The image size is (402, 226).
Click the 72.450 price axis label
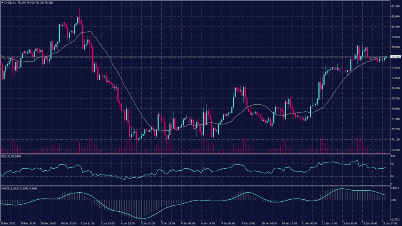pos(395,150)
